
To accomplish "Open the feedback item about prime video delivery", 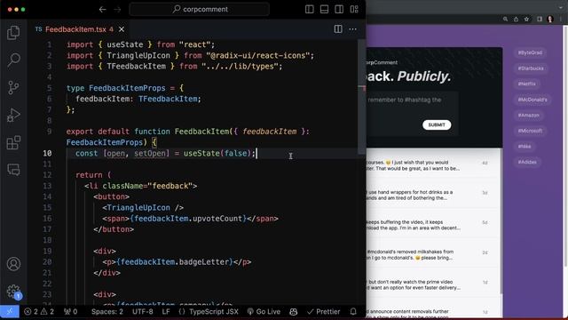I will coord(433,284).
